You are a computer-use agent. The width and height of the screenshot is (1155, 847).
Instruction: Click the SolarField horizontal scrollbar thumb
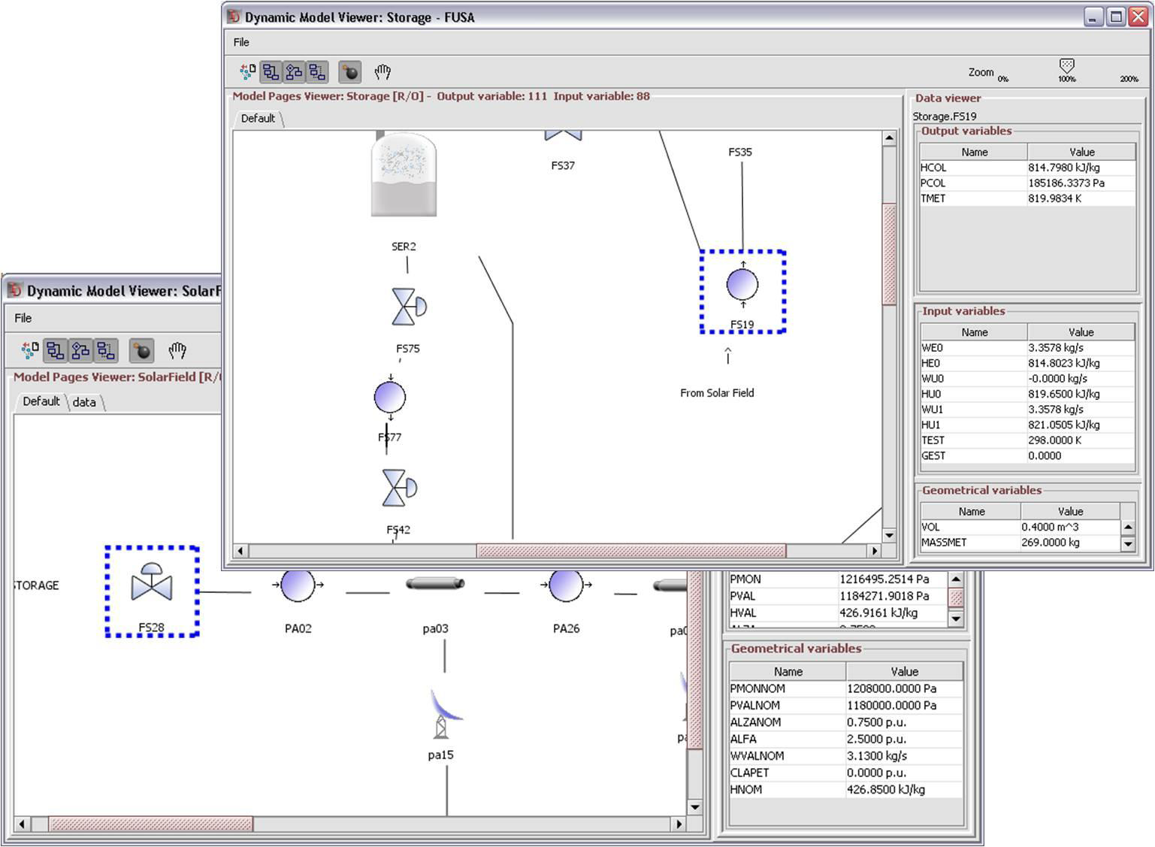click(x=151, y=824)
